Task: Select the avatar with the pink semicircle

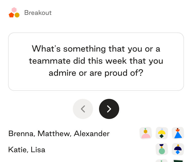Action: [x=146, y=133]
